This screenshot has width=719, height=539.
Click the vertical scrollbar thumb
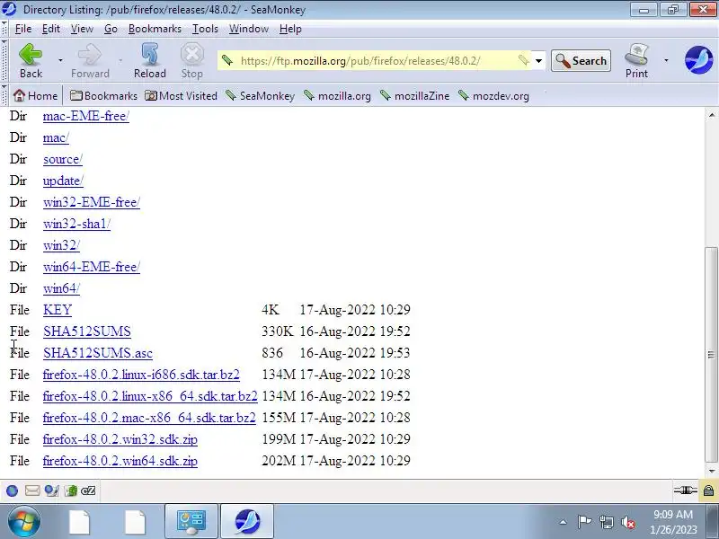coord(711,355)
